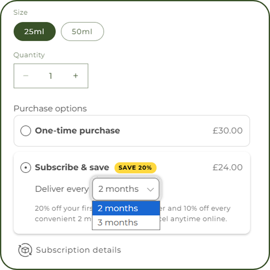Choose the 25ml size option
The height and width of the screenshot is (270, 270).
tap(35, 32)
